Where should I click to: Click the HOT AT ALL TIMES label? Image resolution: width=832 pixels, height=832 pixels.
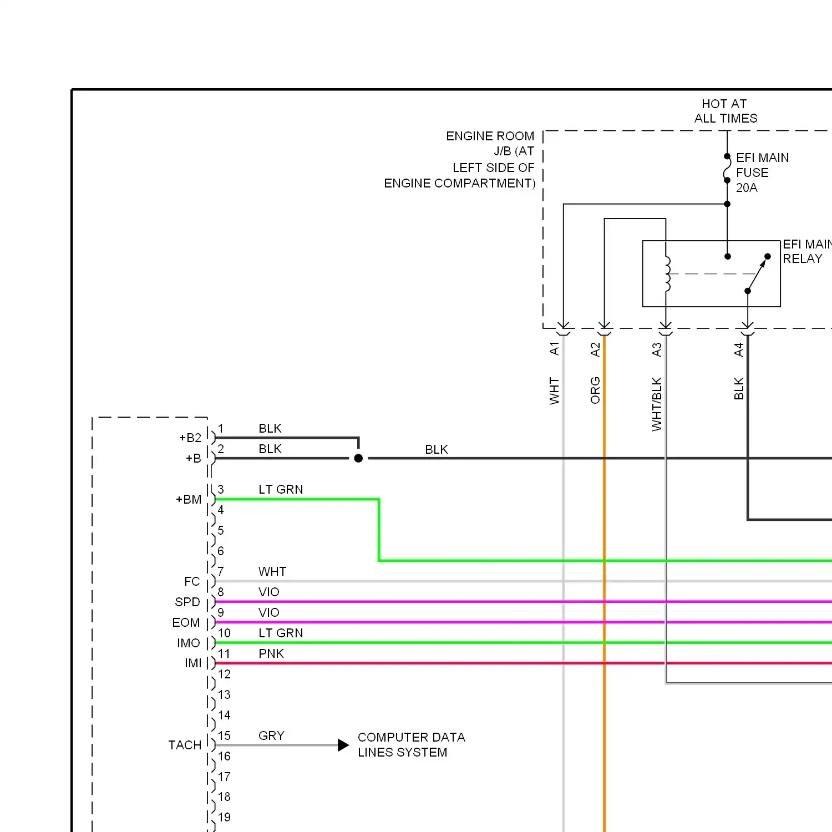click(x=726, y=111)
